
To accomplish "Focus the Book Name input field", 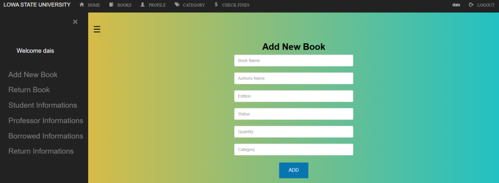I will tap(294, 61).
